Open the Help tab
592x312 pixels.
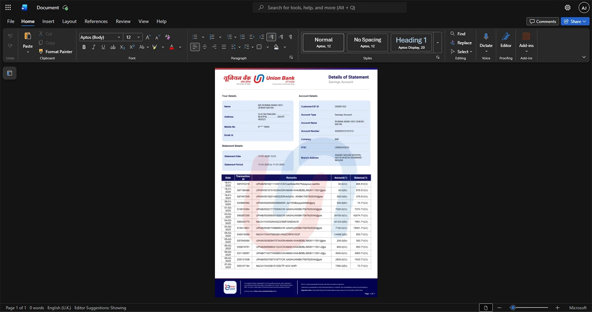pyautogui.click(x=161, y=21)
